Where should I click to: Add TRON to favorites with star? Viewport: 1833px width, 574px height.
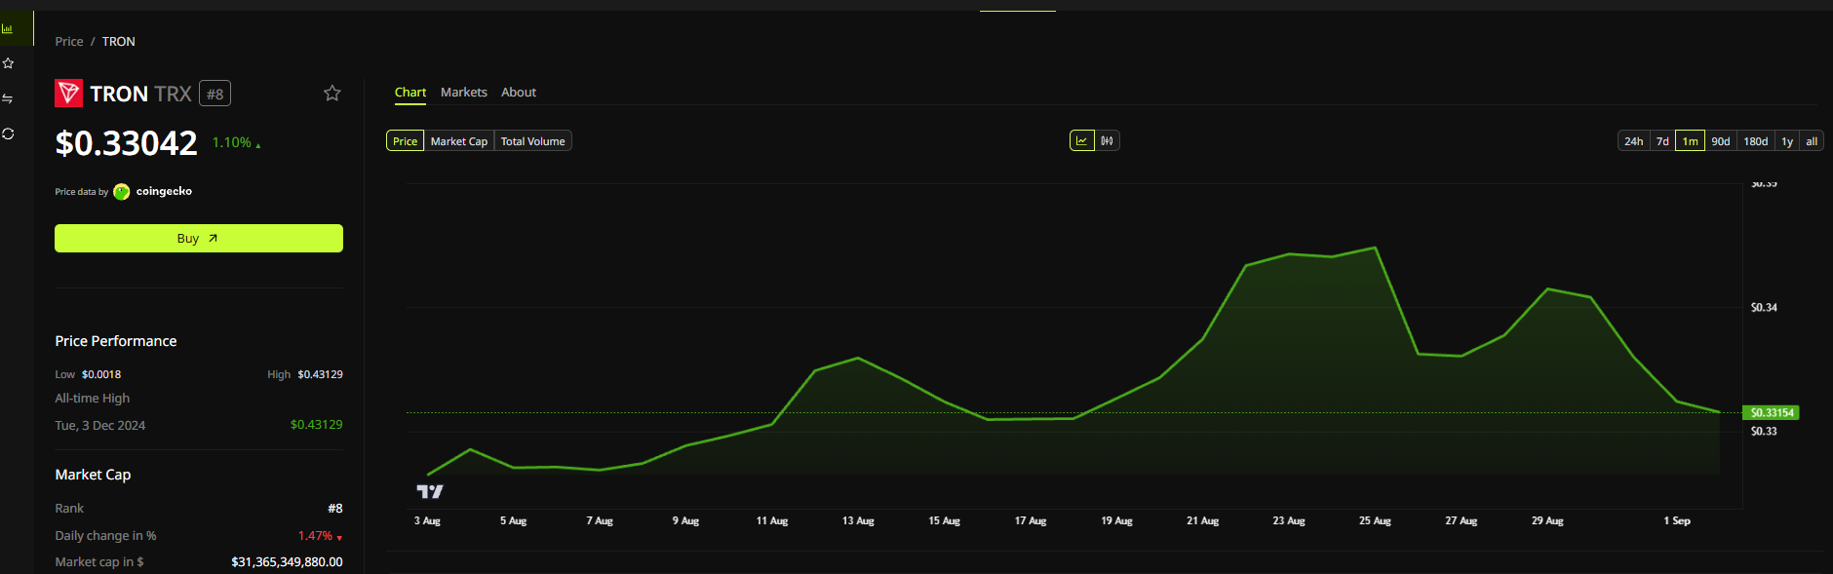[332, 93]
